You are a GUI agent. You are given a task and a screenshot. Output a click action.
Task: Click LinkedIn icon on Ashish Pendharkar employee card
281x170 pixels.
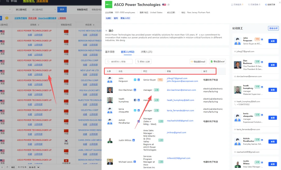(x=262, y=140)
